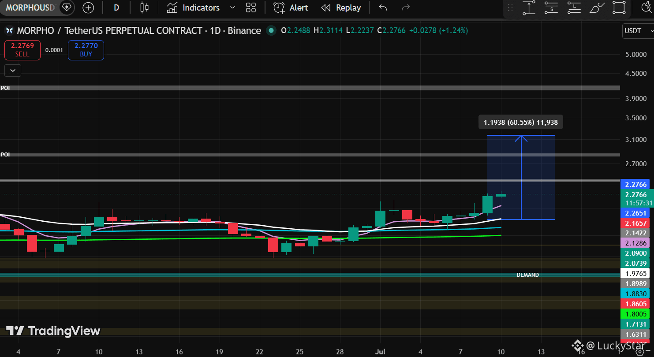654x357 pixels.
Task: Click the diamond premium badge icon
Action: point(66,7)
